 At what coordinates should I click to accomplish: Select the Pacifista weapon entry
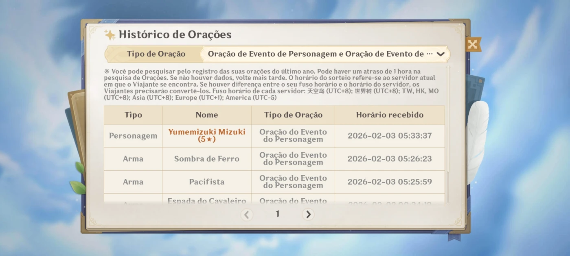click(206, 182)
